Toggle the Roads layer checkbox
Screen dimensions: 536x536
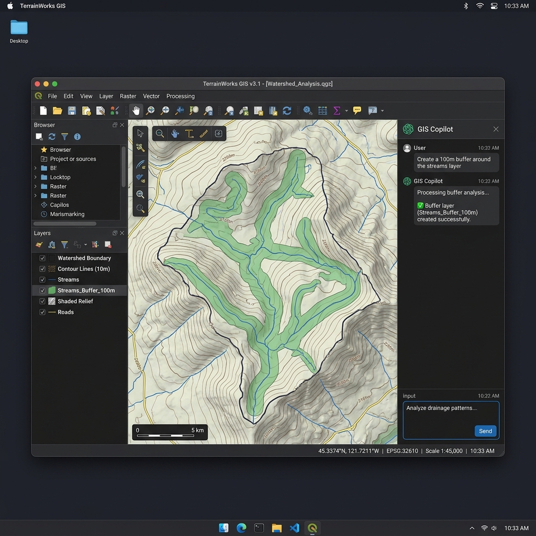click(x=42, y=312)
